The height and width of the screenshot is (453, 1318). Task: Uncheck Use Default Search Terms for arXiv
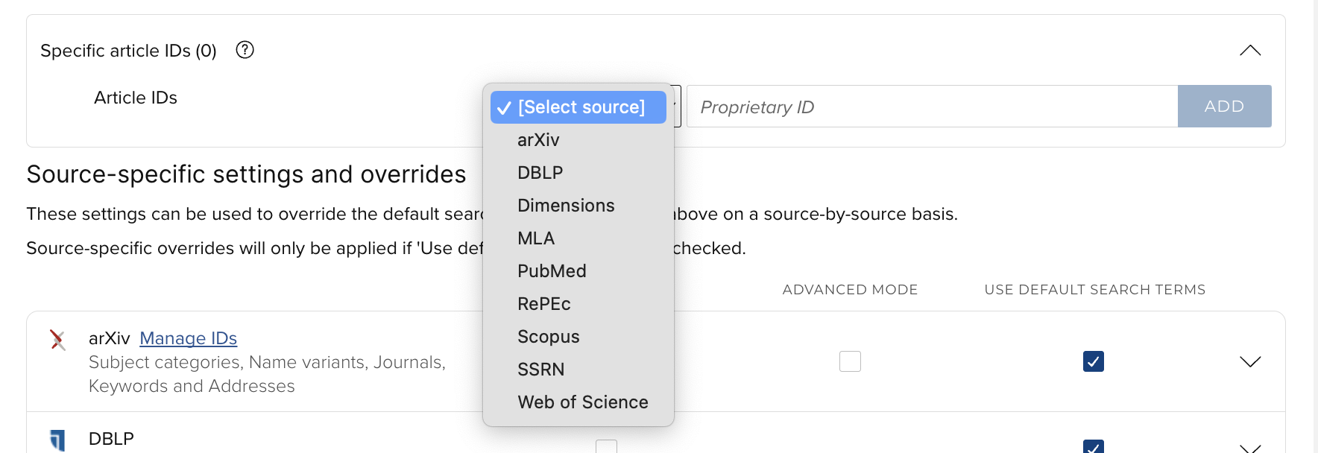tap(1093, 361)
